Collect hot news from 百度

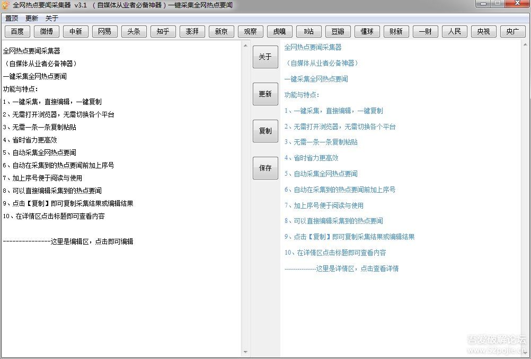pyautogui.click(x=17, y=31)
